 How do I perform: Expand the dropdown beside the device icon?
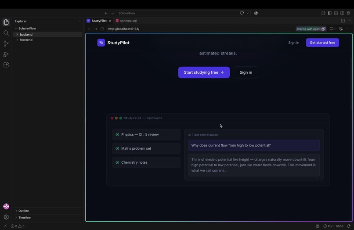point(335,29)
